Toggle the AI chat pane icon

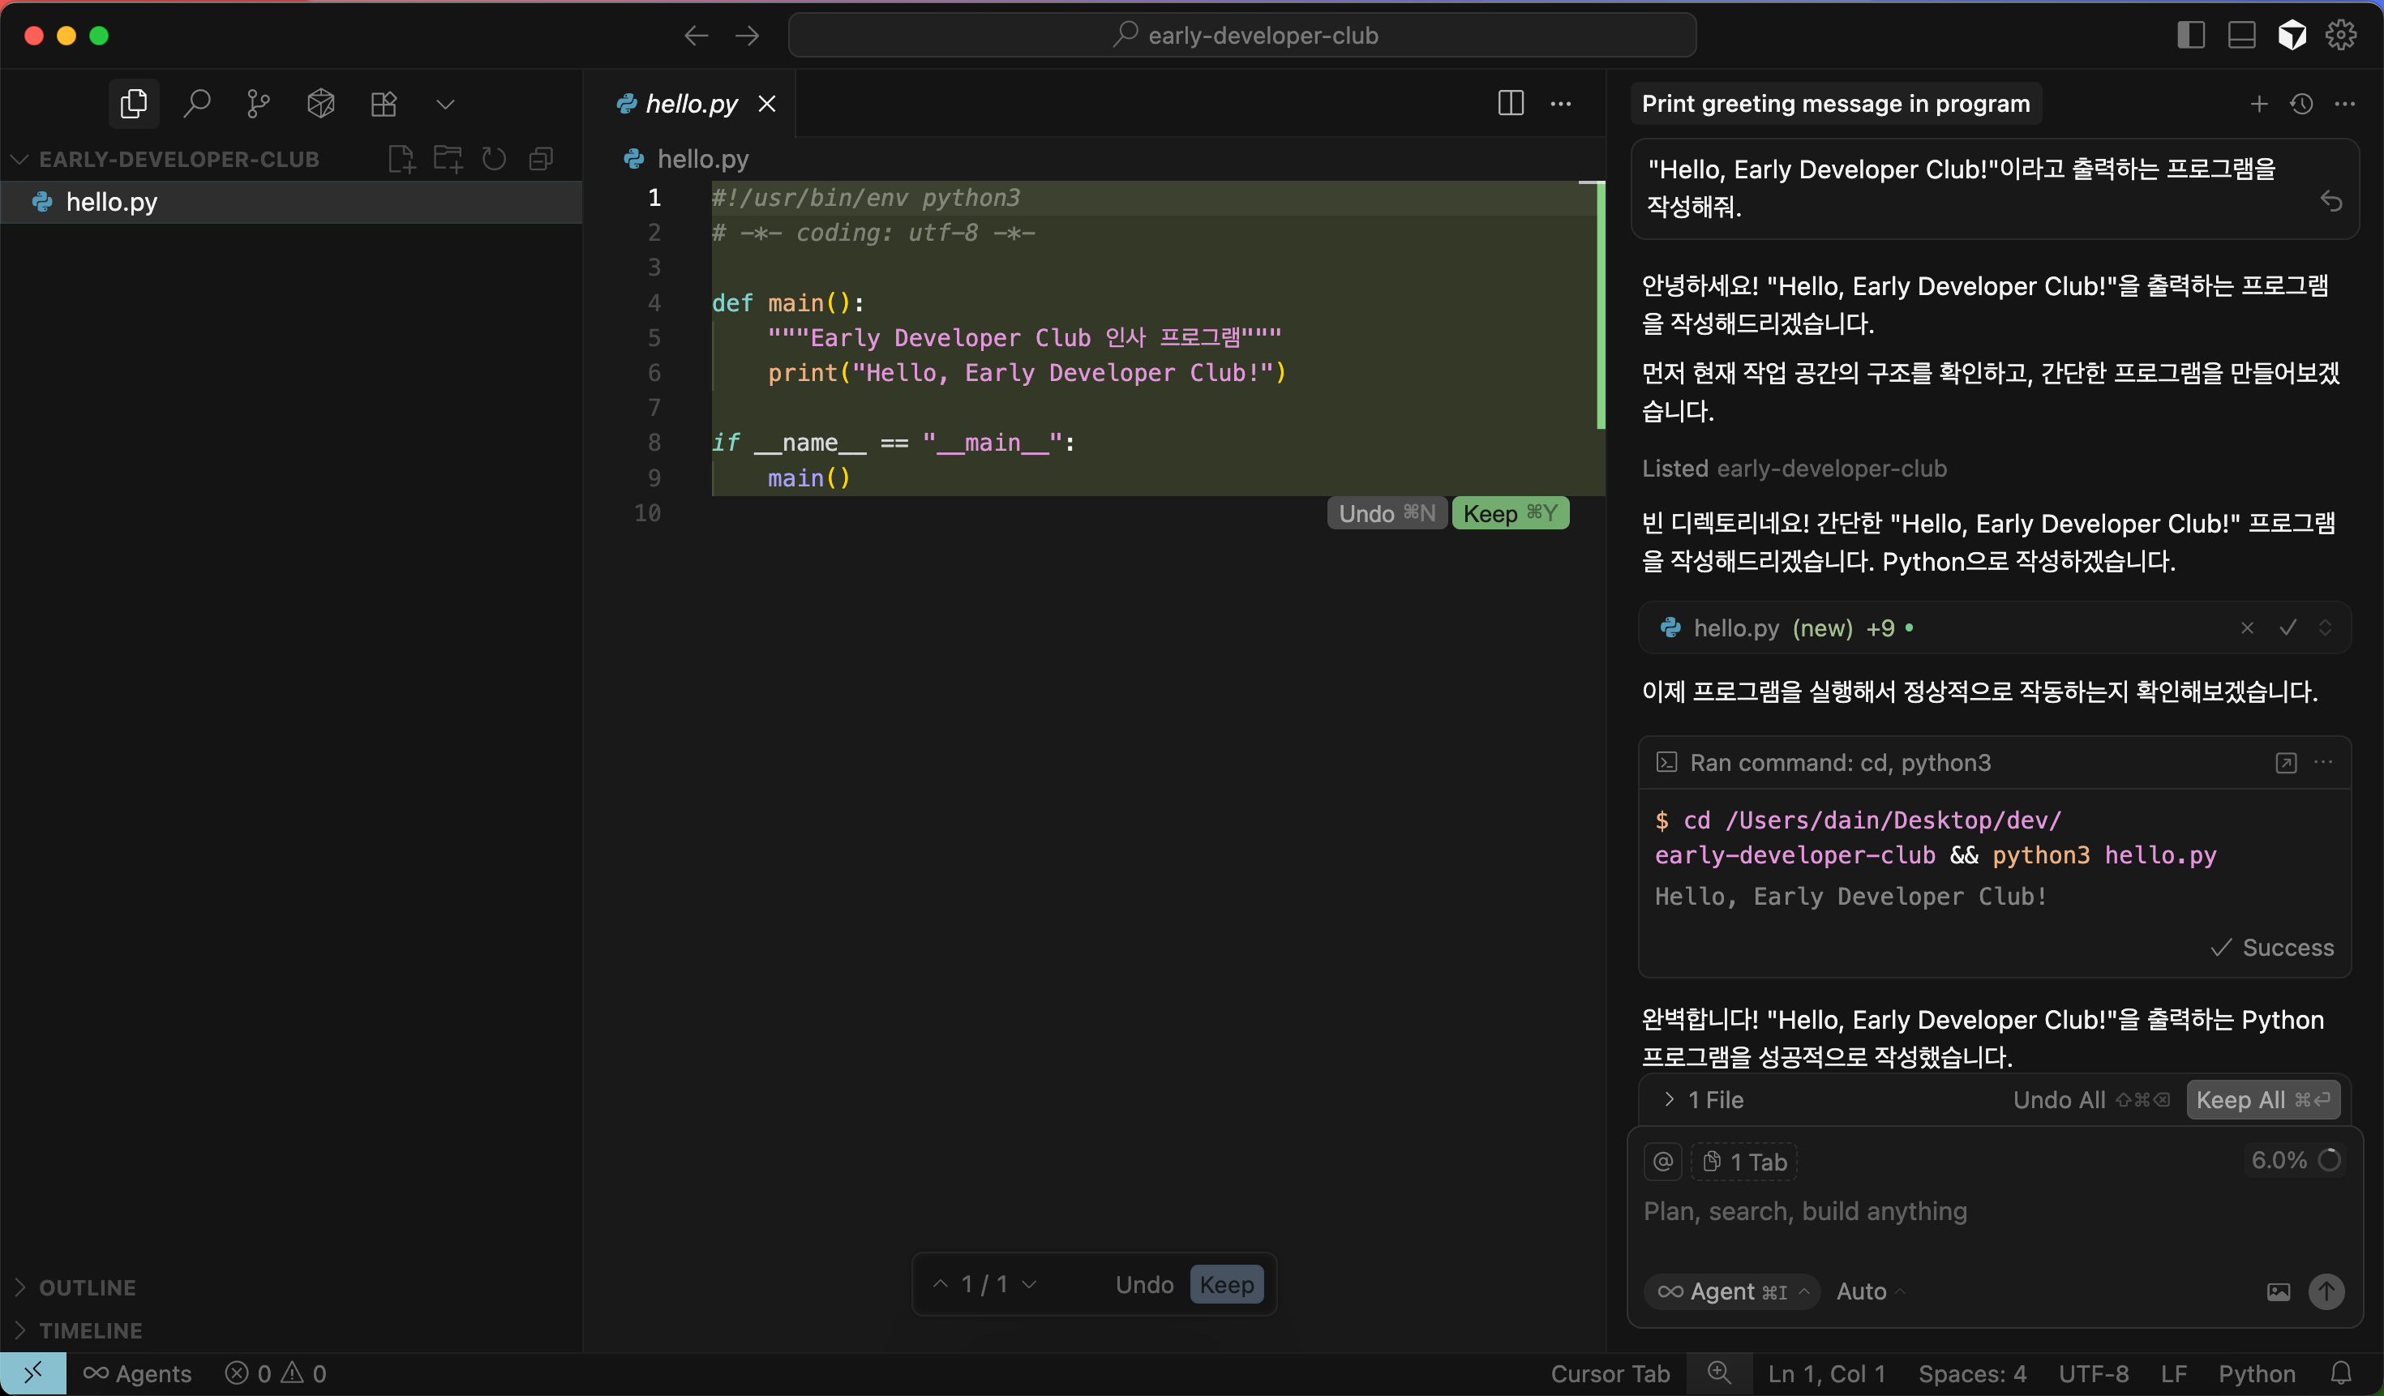tap(2292, 35)
